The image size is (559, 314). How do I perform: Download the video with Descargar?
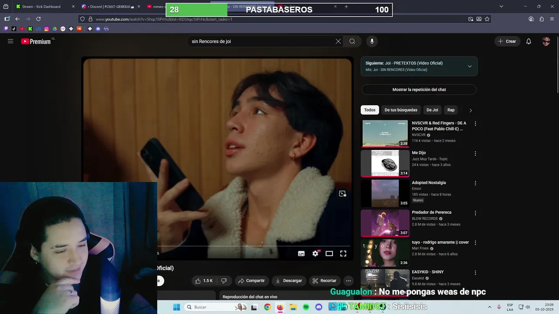click(x=289, y=281)
